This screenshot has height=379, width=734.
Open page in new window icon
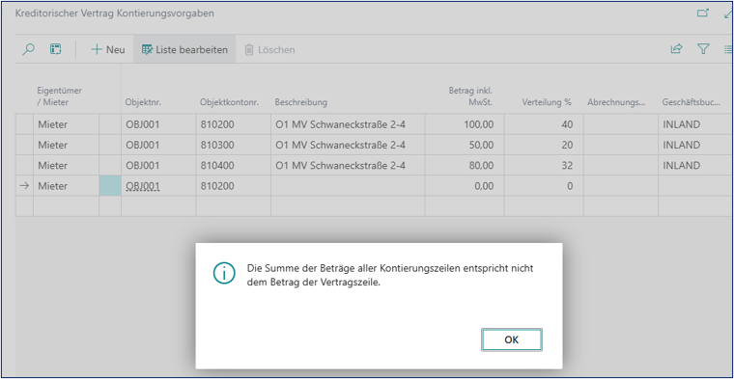(703, 14)
